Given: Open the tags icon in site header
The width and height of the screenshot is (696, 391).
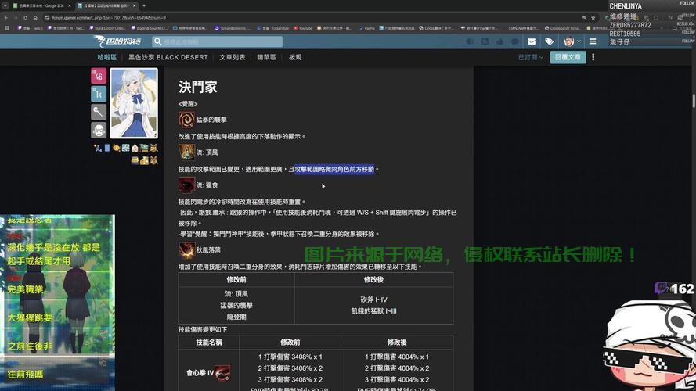Looking at the screenshot, I should coord(549,41).
